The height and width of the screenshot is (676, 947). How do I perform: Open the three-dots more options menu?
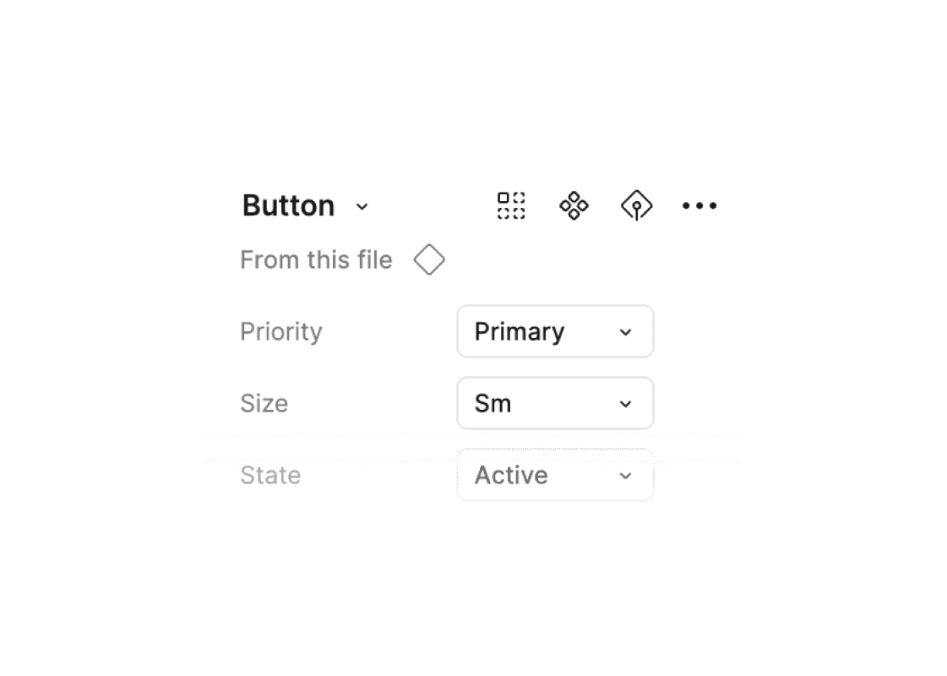click(699, 205)
